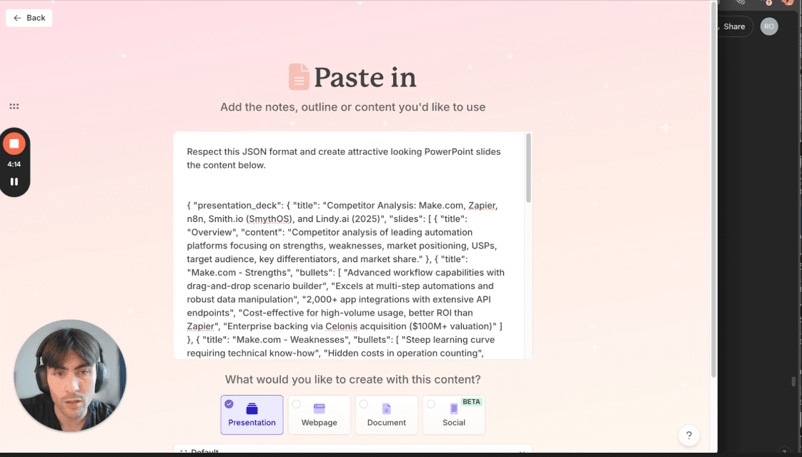802x457 pixels.
Task: Click the Presentation stack icon
Action: pos(252,408)
